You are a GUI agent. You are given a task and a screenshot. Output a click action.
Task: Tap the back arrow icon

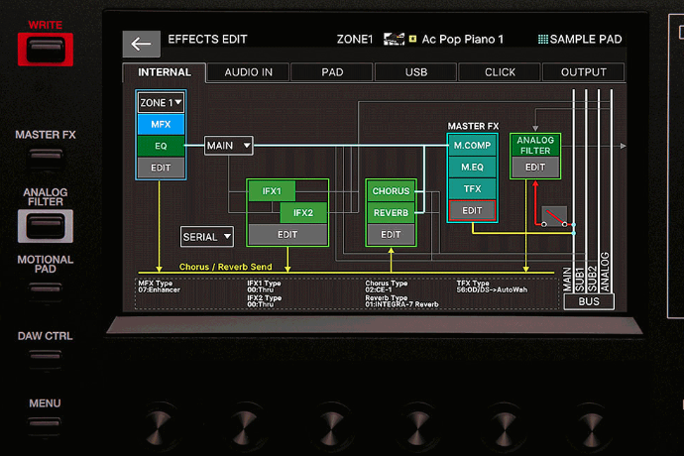pyautogui.click(x=141, y=44)
